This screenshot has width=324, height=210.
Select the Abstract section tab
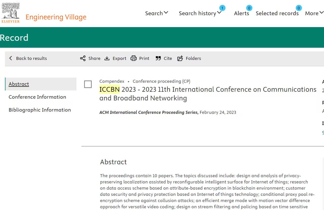[41, 84]
